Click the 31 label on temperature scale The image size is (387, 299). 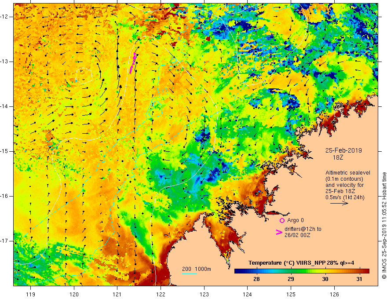(x=359, y=279)
